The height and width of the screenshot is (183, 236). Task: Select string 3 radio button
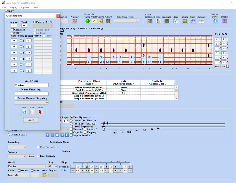(21, 53)
